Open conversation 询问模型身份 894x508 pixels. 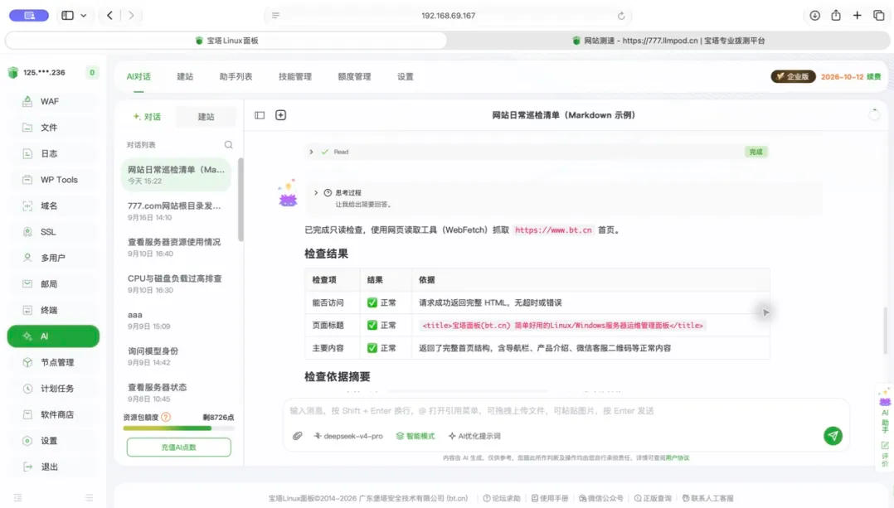(x=176, y=356)
